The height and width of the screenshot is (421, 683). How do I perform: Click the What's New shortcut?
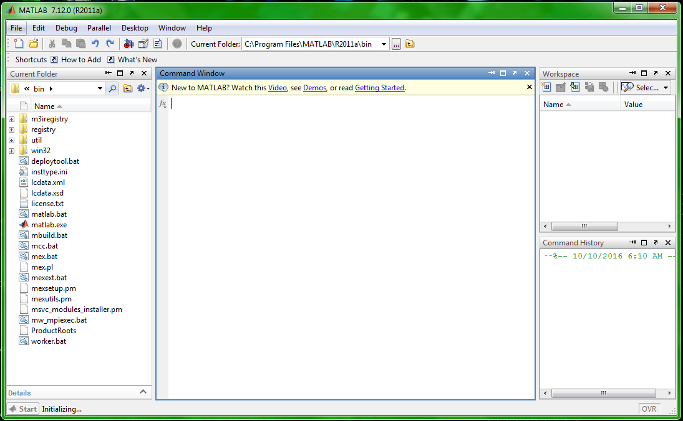click(x=132, y=60)
